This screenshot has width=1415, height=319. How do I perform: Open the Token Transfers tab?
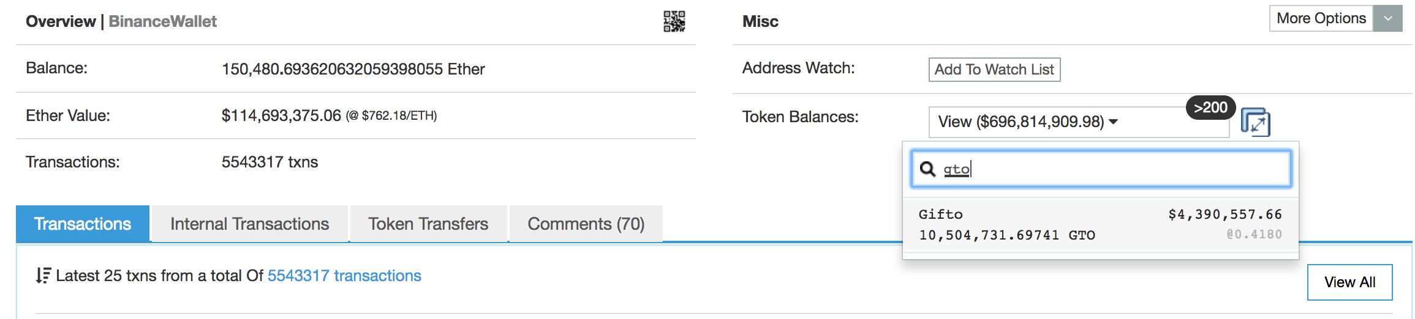click(428, 224)
